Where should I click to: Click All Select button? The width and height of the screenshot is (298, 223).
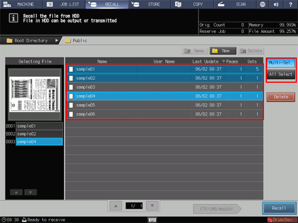[x=281, y=75]
